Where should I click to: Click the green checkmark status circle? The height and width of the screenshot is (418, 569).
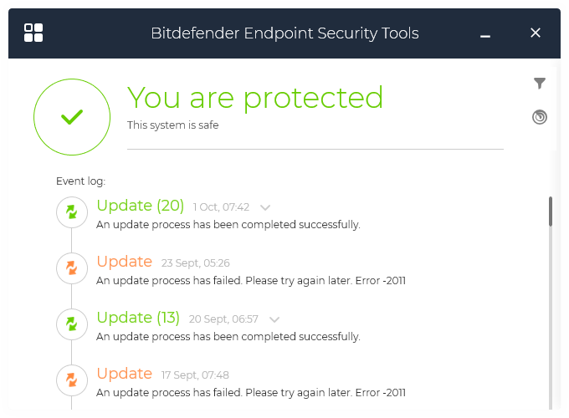[x=72, y=117]
